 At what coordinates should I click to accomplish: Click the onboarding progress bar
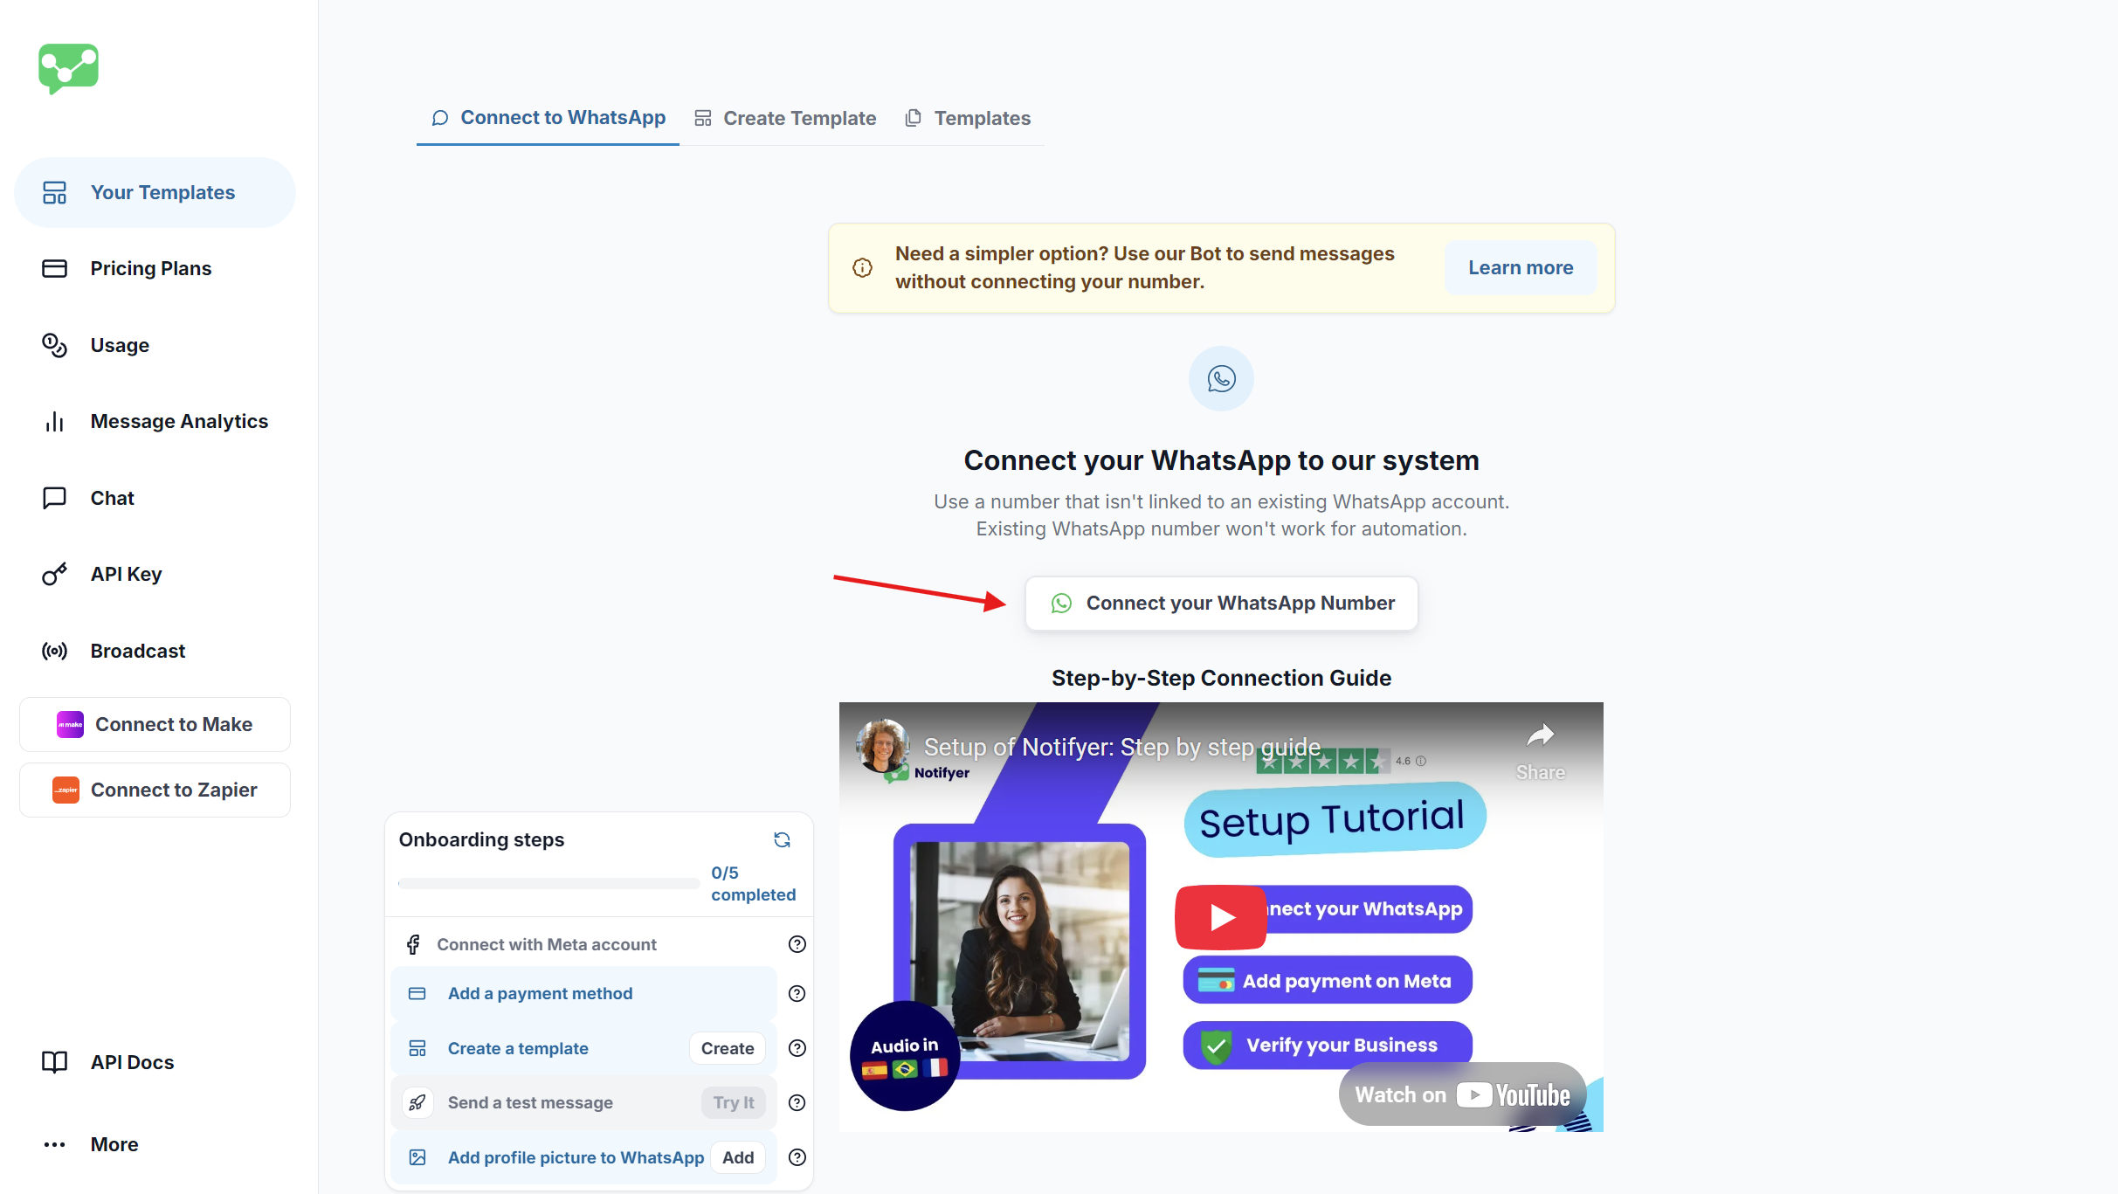click(x=548, y=883)
